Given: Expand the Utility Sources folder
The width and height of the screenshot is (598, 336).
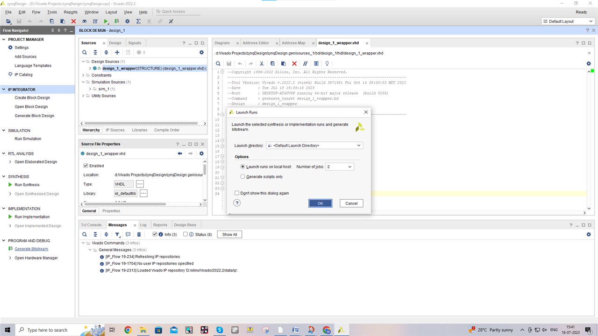Looking at the screenshot, I should point(83,96).
